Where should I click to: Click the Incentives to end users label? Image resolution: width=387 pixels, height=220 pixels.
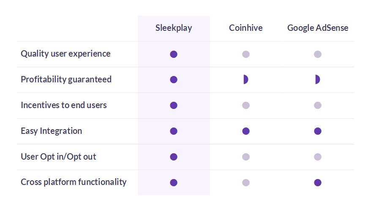tap(64, 105)
